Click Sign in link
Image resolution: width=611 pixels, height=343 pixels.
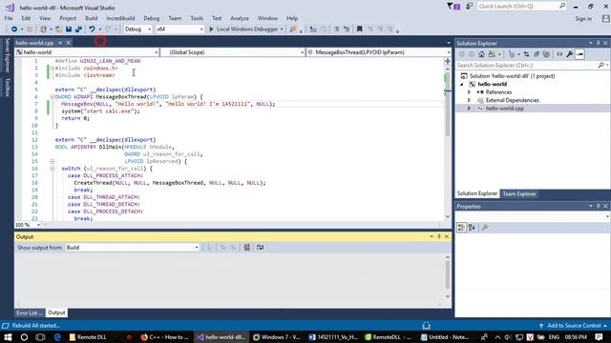pos(583,19)
